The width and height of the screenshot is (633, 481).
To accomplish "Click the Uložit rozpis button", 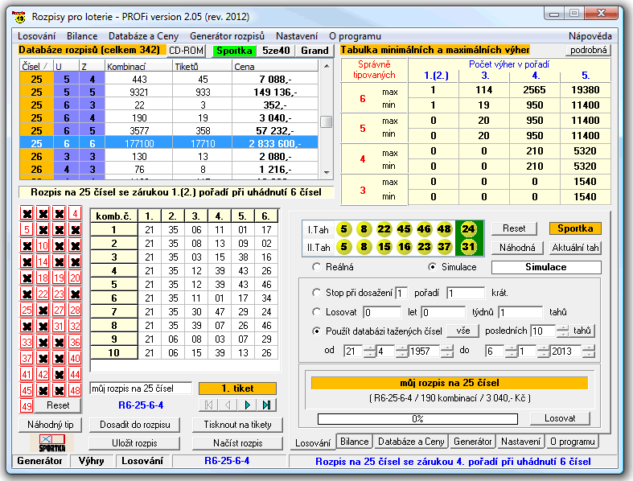I will pyautogui.click(x=134, y=443).
